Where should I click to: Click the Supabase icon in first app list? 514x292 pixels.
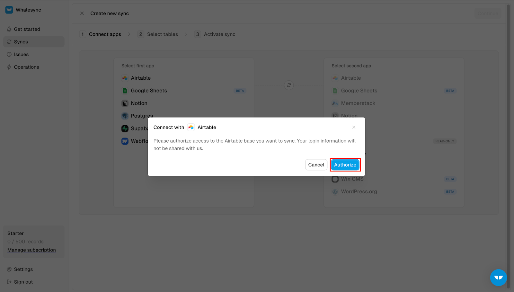(125, 128)
